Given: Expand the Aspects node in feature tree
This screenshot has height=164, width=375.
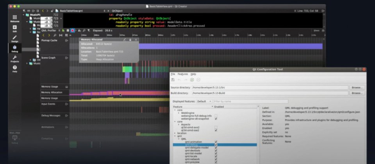Looking at the screenshot, I should click(x=179, y=125).
